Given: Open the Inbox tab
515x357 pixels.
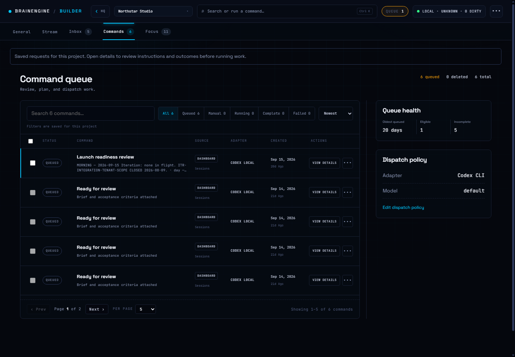Looking at the screenshot, I should click(x=80, y=32).
